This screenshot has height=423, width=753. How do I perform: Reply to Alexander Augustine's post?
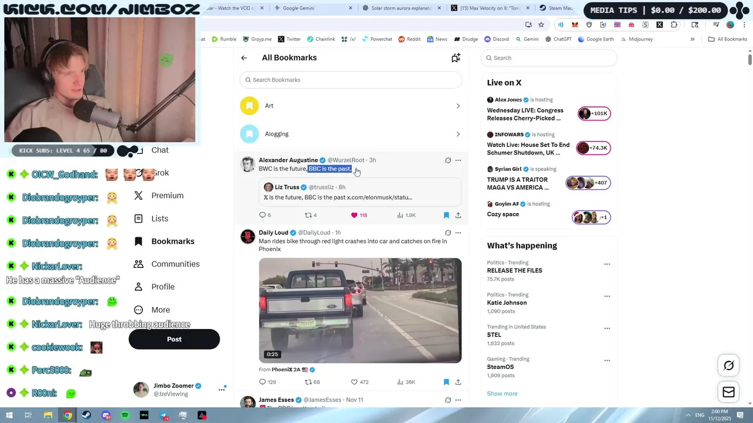[265, 215]
